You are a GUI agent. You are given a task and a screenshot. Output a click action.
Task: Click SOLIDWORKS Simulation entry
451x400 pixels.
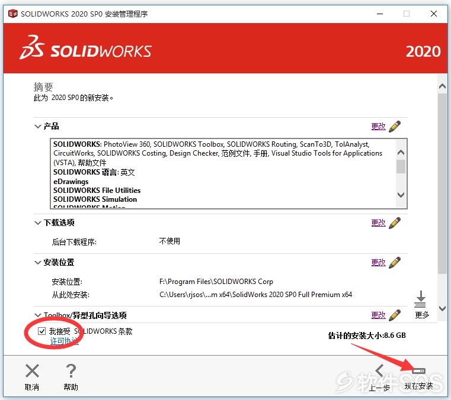click(x=95, y=199)
